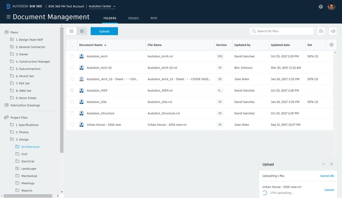
Task: Expand the 2. General Contractor folder
Action: (x=12, y=47)
